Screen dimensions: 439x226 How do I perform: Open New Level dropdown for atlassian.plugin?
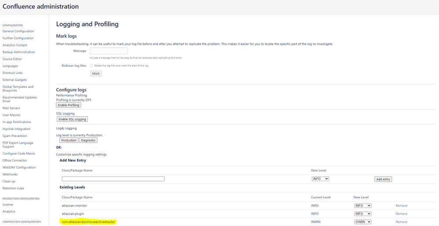(x=362, y=214)
